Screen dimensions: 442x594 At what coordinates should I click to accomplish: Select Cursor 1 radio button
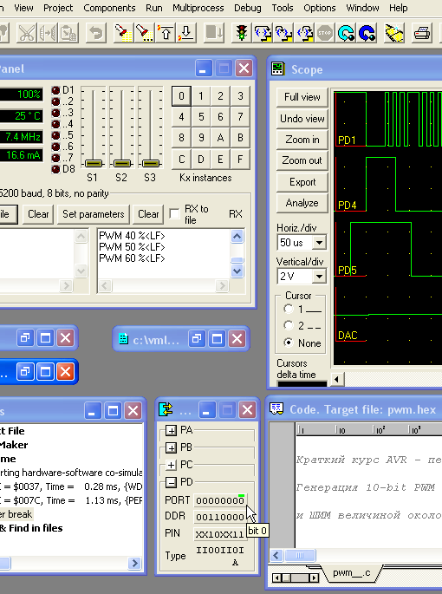289,309
